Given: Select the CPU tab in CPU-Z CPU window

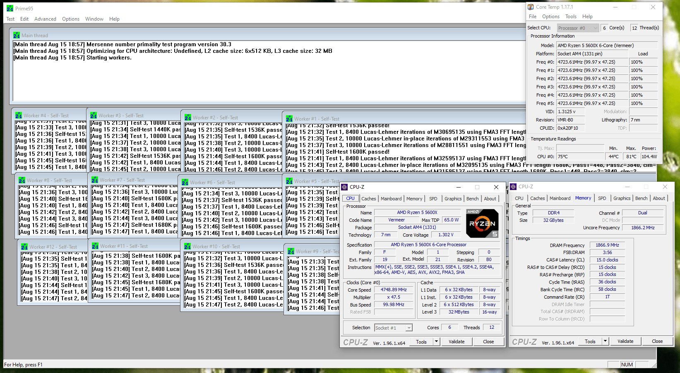Looking at the screenshot, I should [351, 198].
